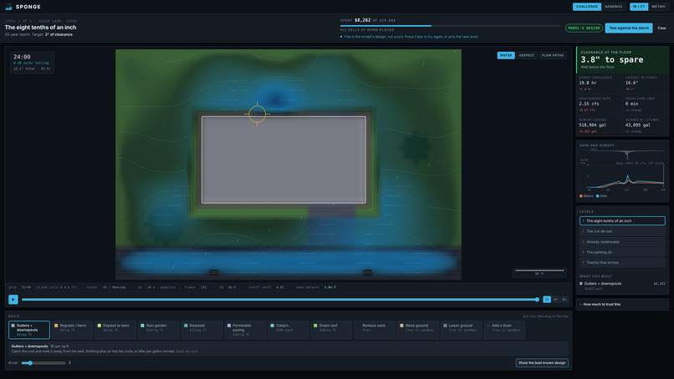Image resolution: width=674 pixels, height=379 pixels.
Task: Pick the Rain garden tool
Action: (x=159, y=330)
